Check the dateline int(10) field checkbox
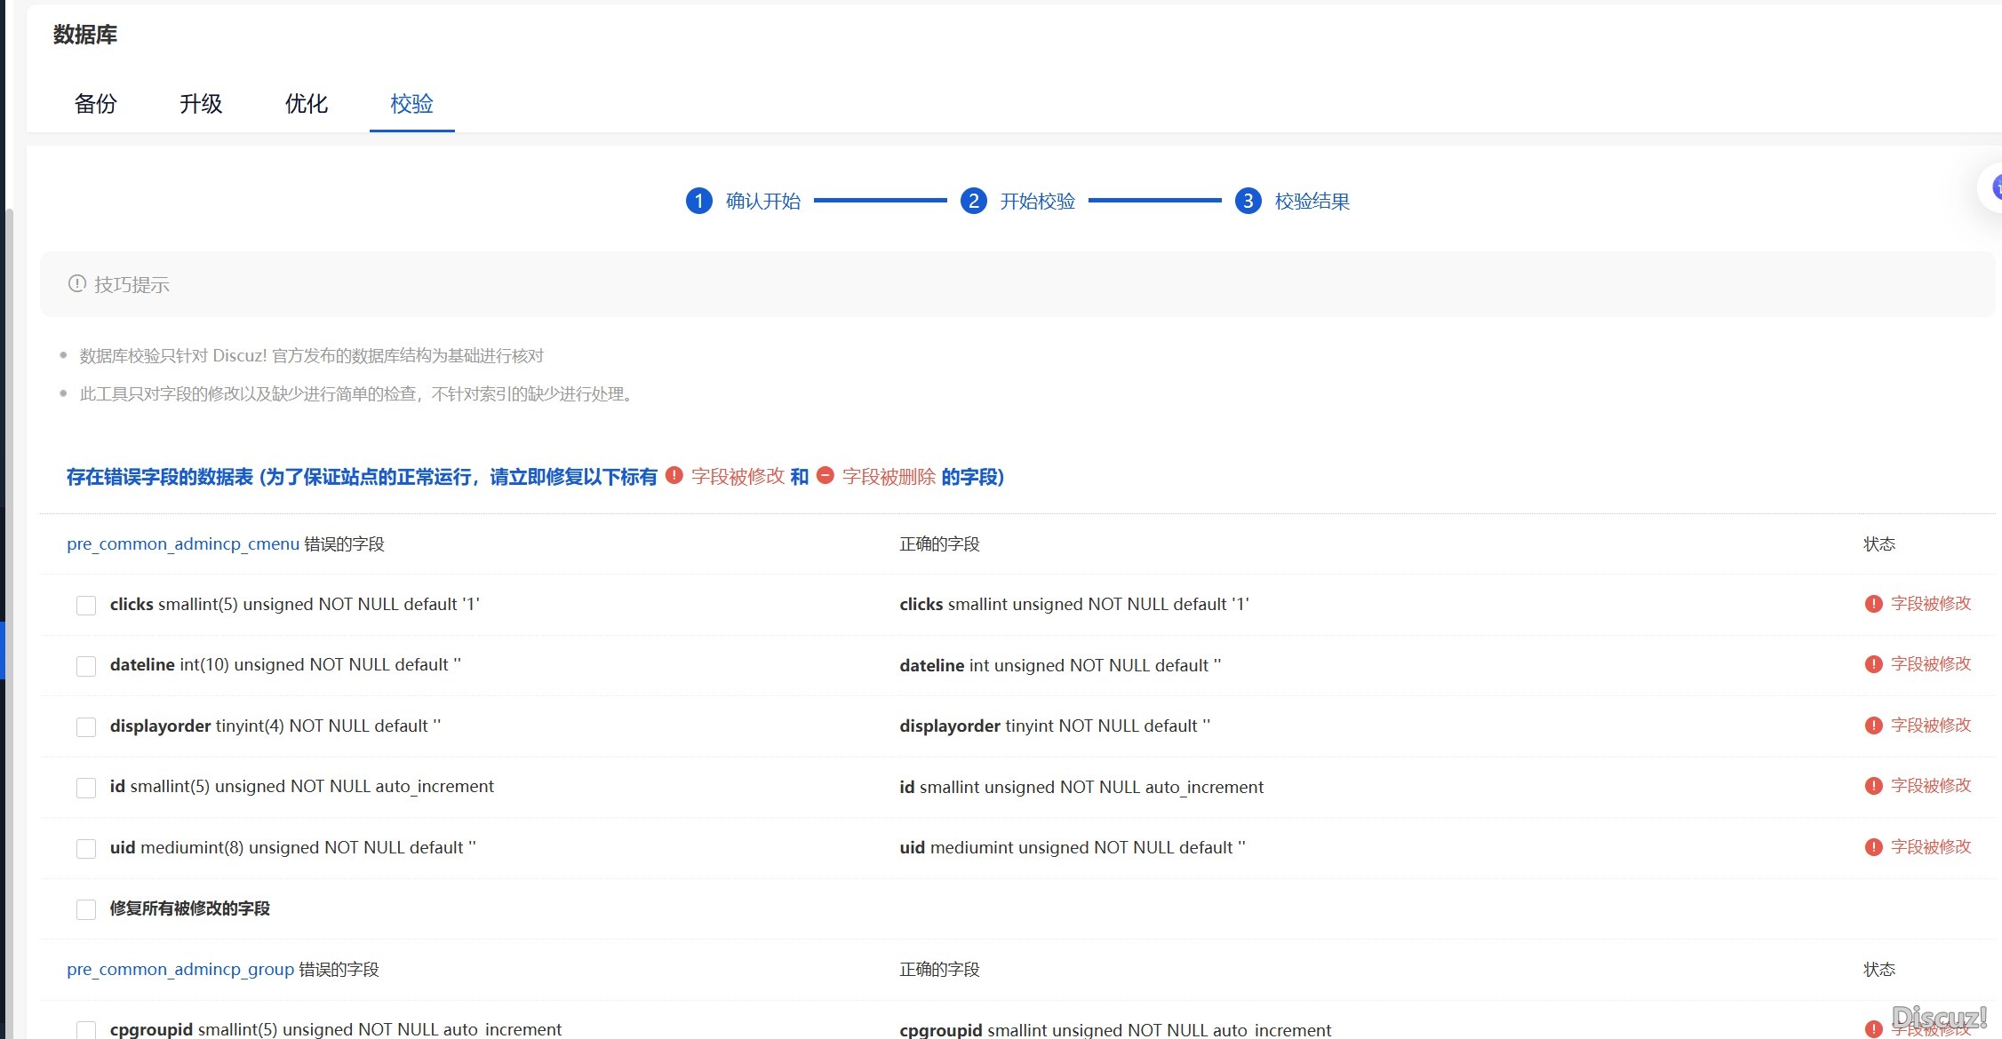The width and height of the screenshot is (2002, 1039). (86, 666)
